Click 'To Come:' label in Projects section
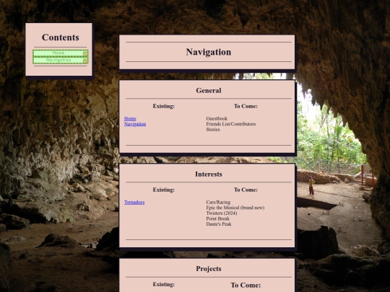This screenshot has width=390, height=292. coord(246,285)
